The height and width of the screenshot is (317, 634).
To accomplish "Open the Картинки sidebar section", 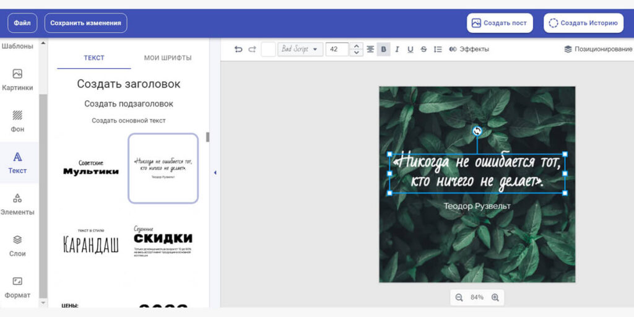I will pyautogui.click(x=17, y=80).
